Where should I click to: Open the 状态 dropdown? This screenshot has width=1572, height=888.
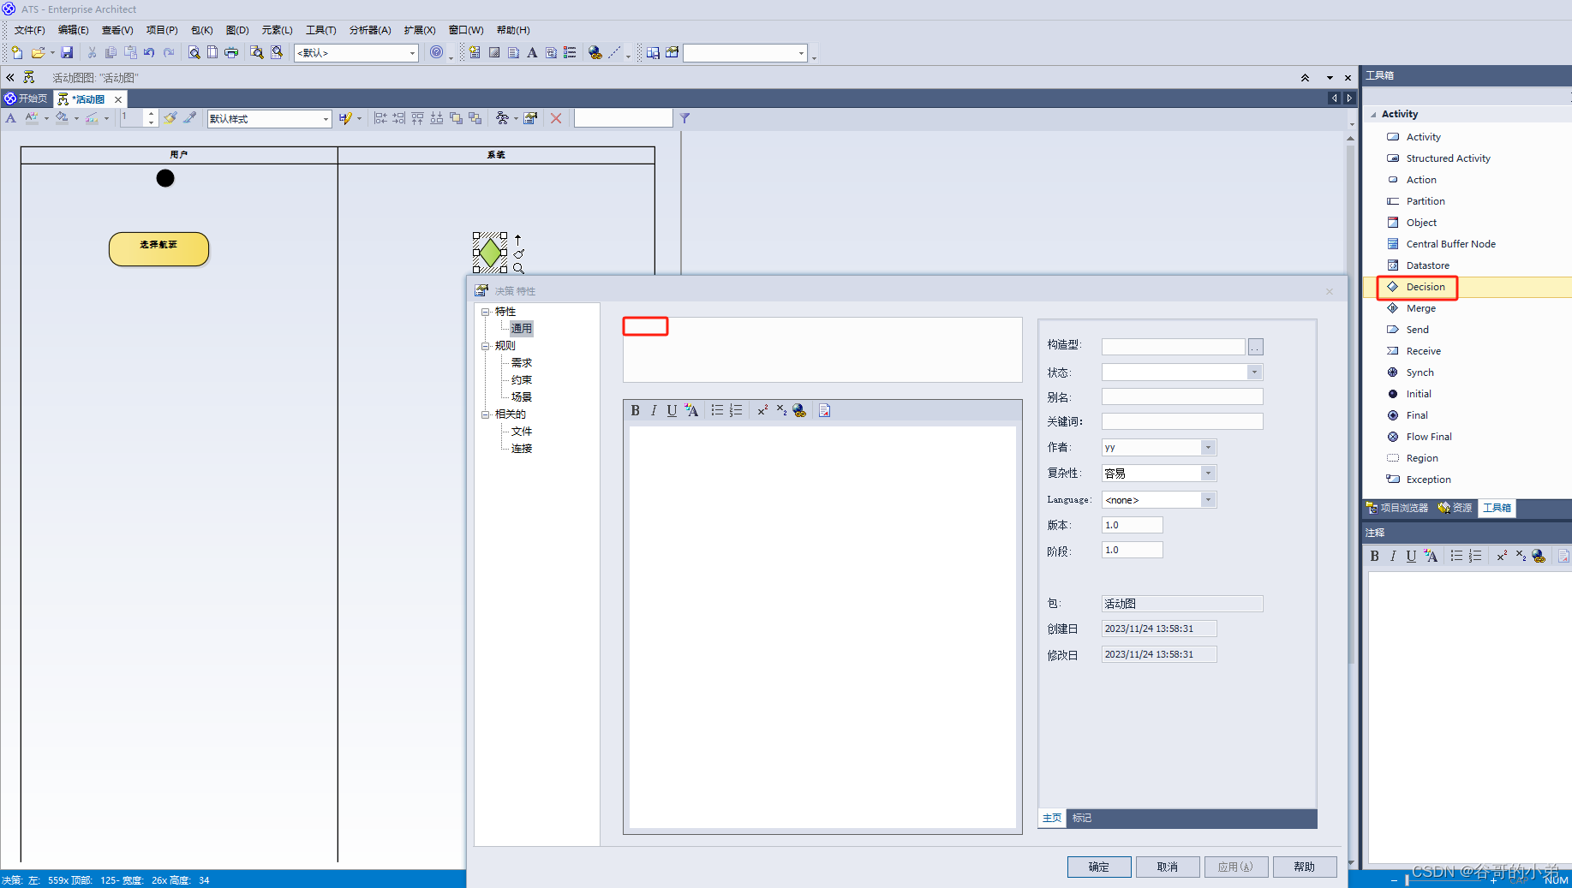click(x=1254, y=372)
